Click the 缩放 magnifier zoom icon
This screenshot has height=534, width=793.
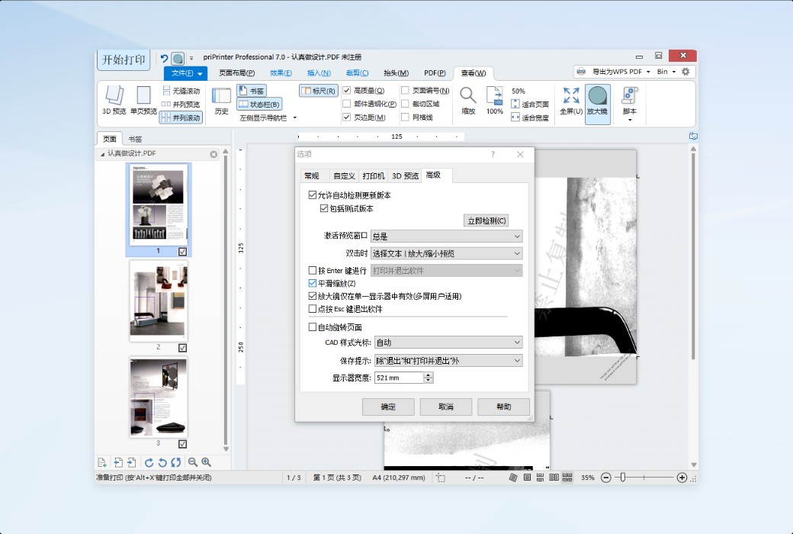point(468,100)
